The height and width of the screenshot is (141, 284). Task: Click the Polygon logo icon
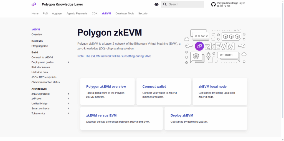pos(34,4)
